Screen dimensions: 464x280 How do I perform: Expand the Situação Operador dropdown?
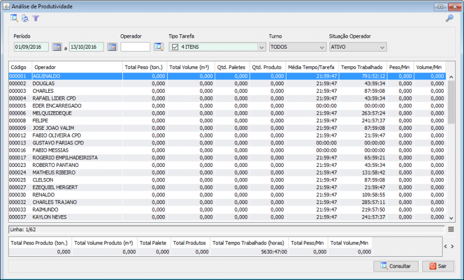pyautogui.click(x=382, y=47)
